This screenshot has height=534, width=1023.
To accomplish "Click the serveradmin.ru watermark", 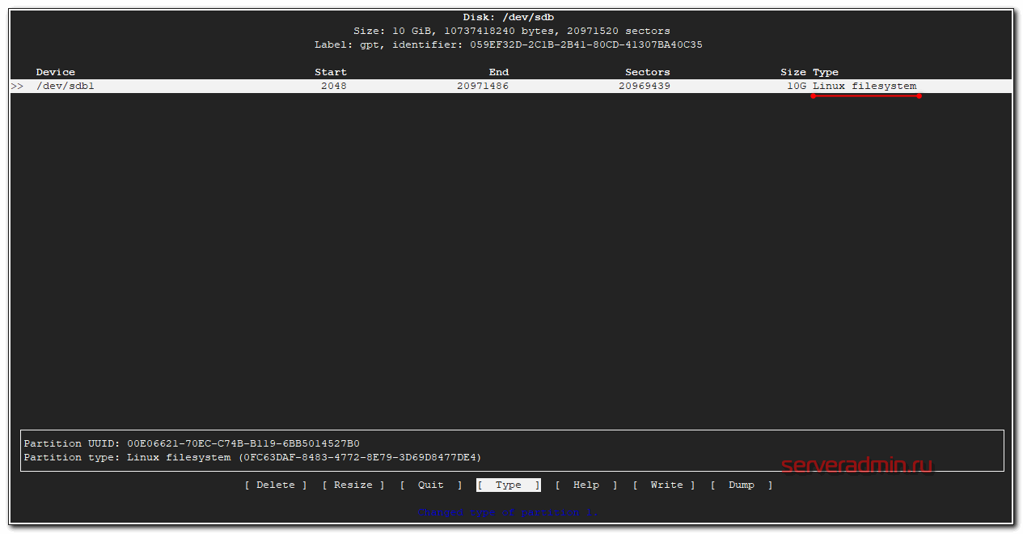I will [x=856, y=465].
